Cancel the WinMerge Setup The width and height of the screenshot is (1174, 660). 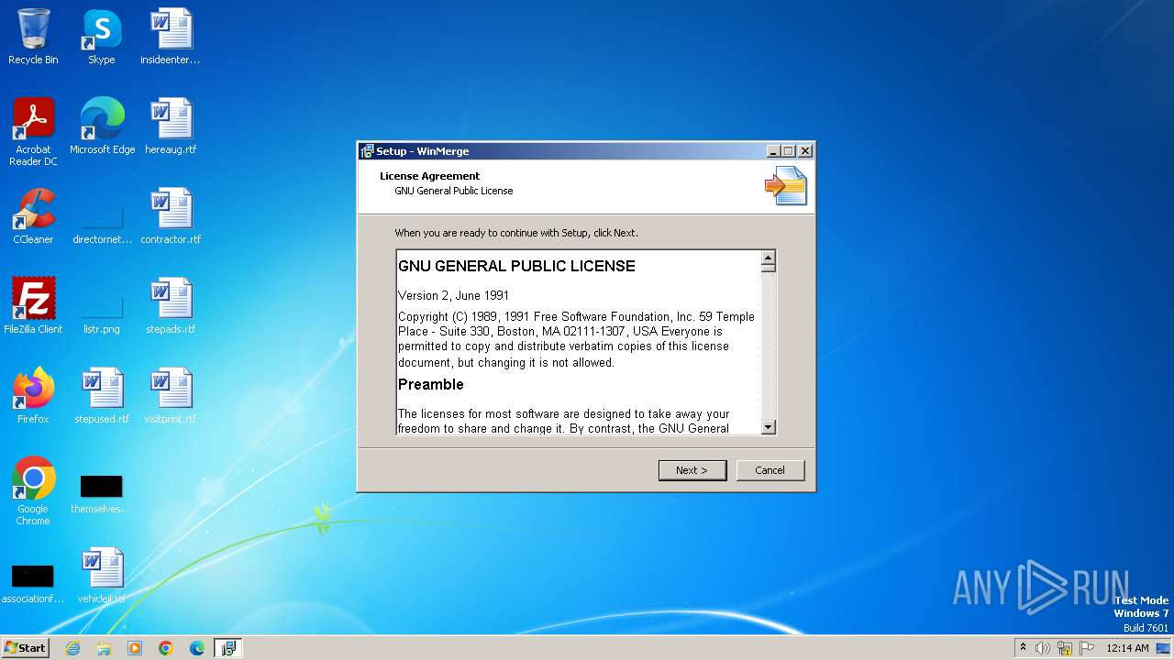770,470
